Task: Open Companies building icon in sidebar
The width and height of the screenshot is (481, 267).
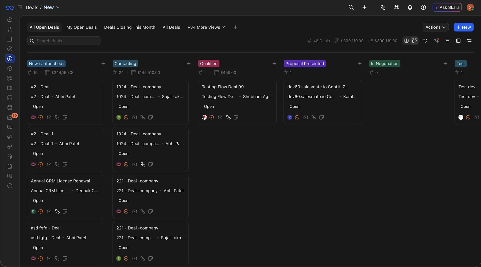Action: click(10, 39)
